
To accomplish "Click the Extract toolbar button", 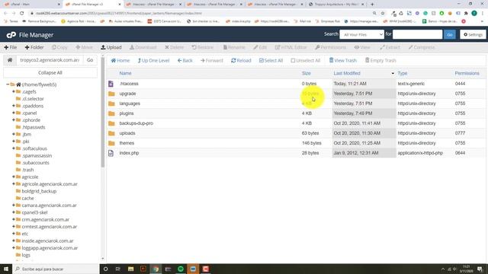I will (x=390, y=47).
